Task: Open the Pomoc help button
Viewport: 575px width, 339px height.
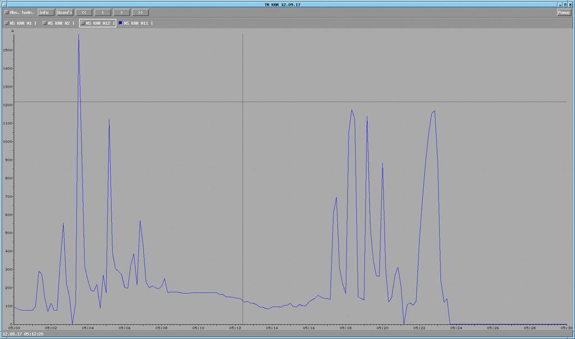Action: [564, 12]
